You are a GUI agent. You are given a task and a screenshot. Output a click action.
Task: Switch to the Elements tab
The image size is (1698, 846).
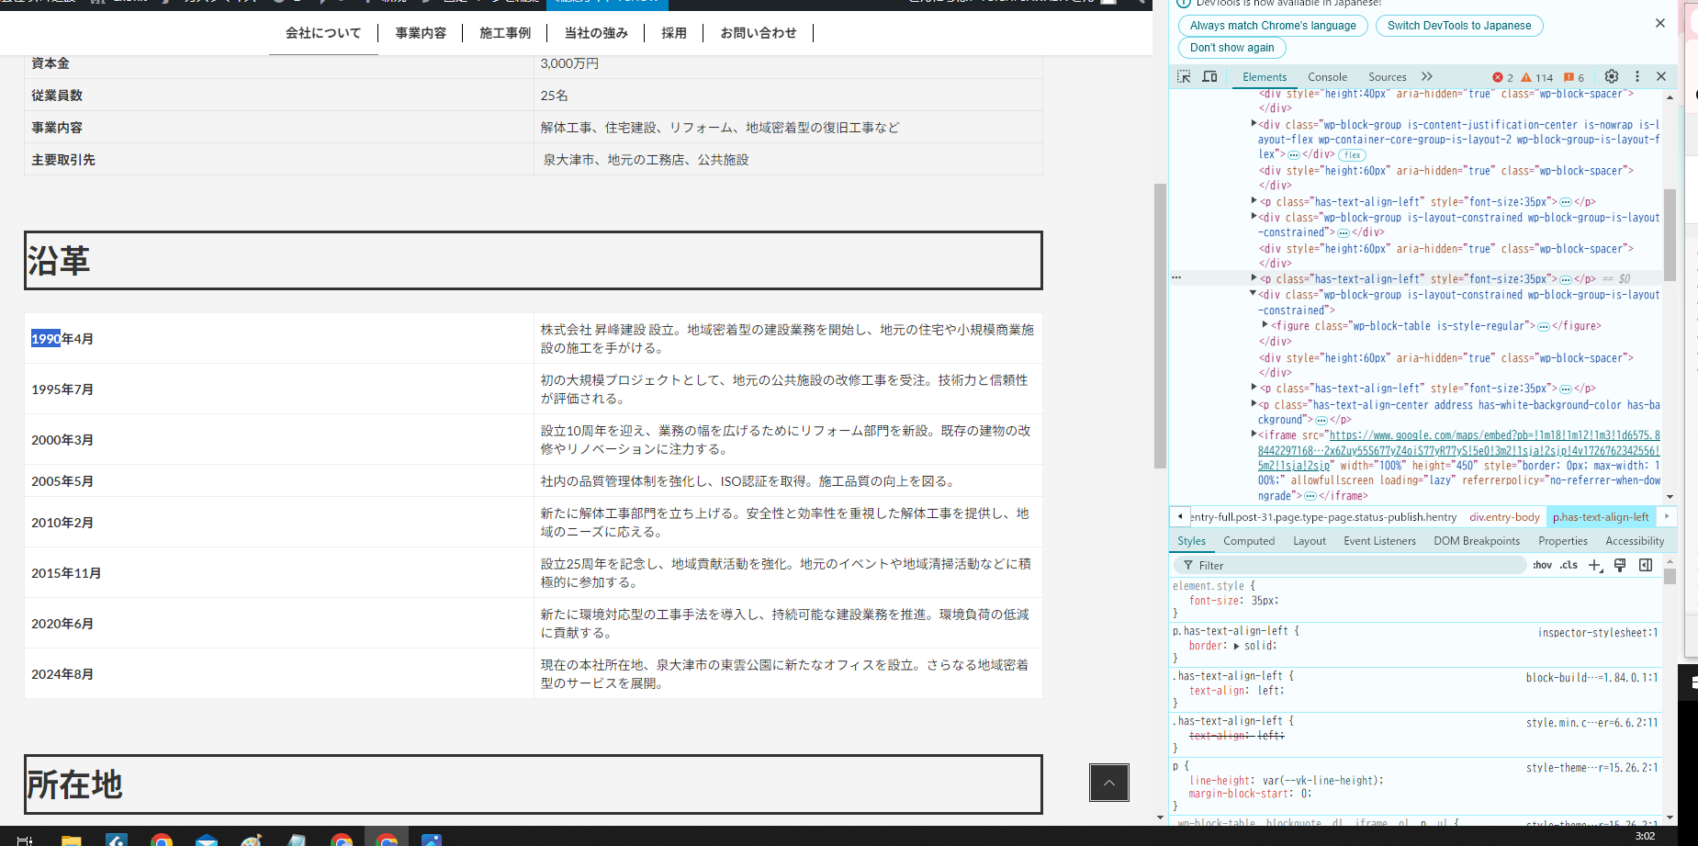[1265, 77]
